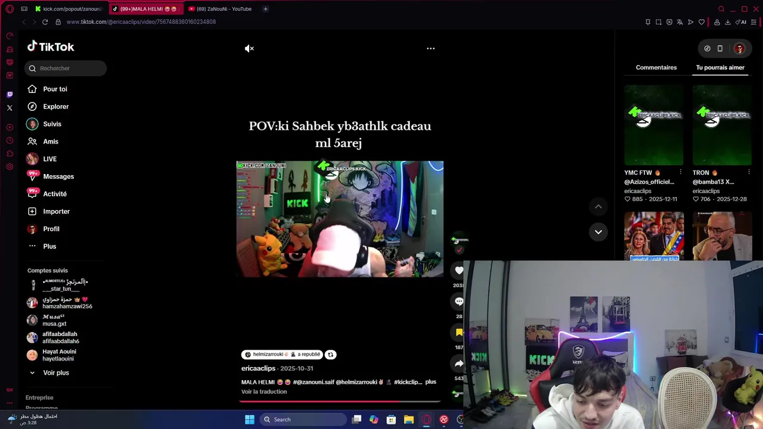Open the Suivis following feed
The height and width of the screenshot is (429, 763).
click(52, 124)
